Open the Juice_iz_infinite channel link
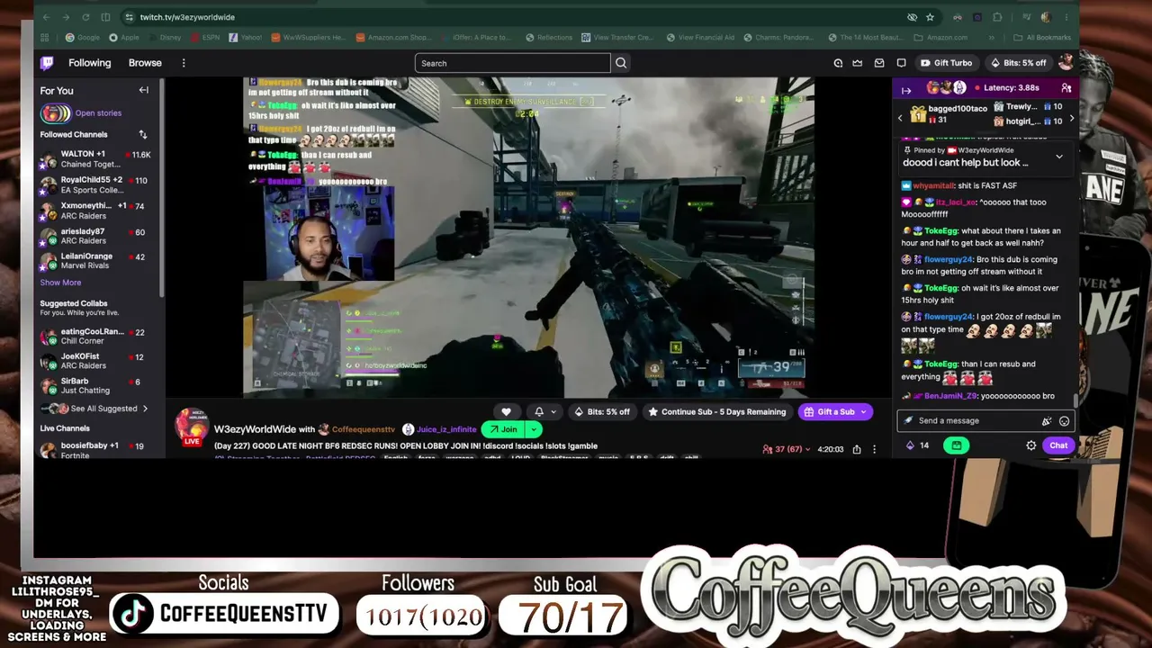1152x648 pixels. (445, 429)
